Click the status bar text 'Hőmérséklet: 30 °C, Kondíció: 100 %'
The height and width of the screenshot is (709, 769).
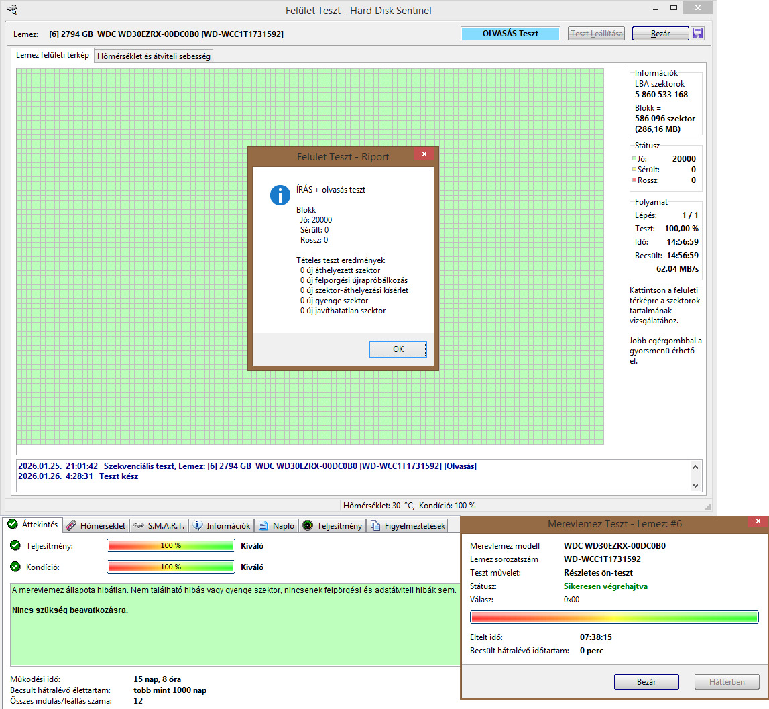[409, 505]
